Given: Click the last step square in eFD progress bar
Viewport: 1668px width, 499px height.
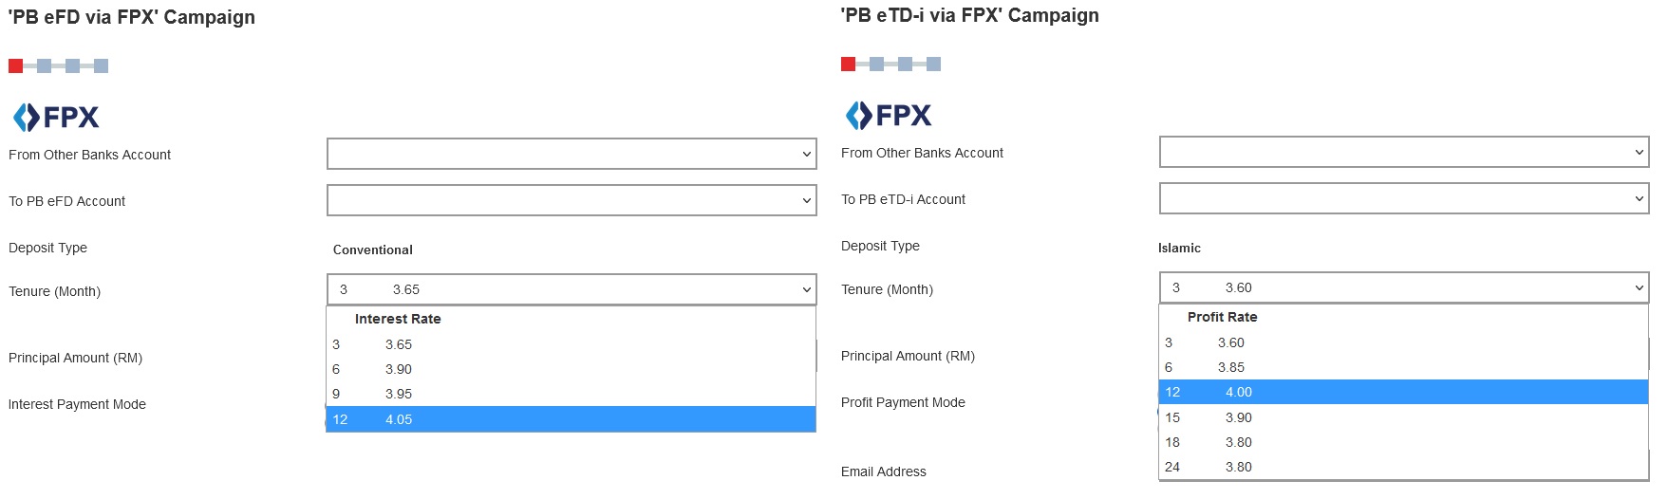Looking at the screenshot, I should pos(101,65).
